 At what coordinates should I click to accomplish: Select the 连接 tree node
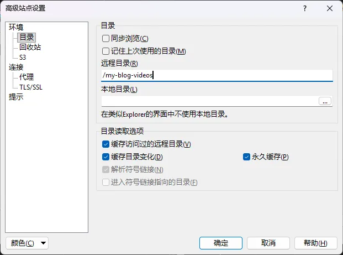click(x=16, y=67)
